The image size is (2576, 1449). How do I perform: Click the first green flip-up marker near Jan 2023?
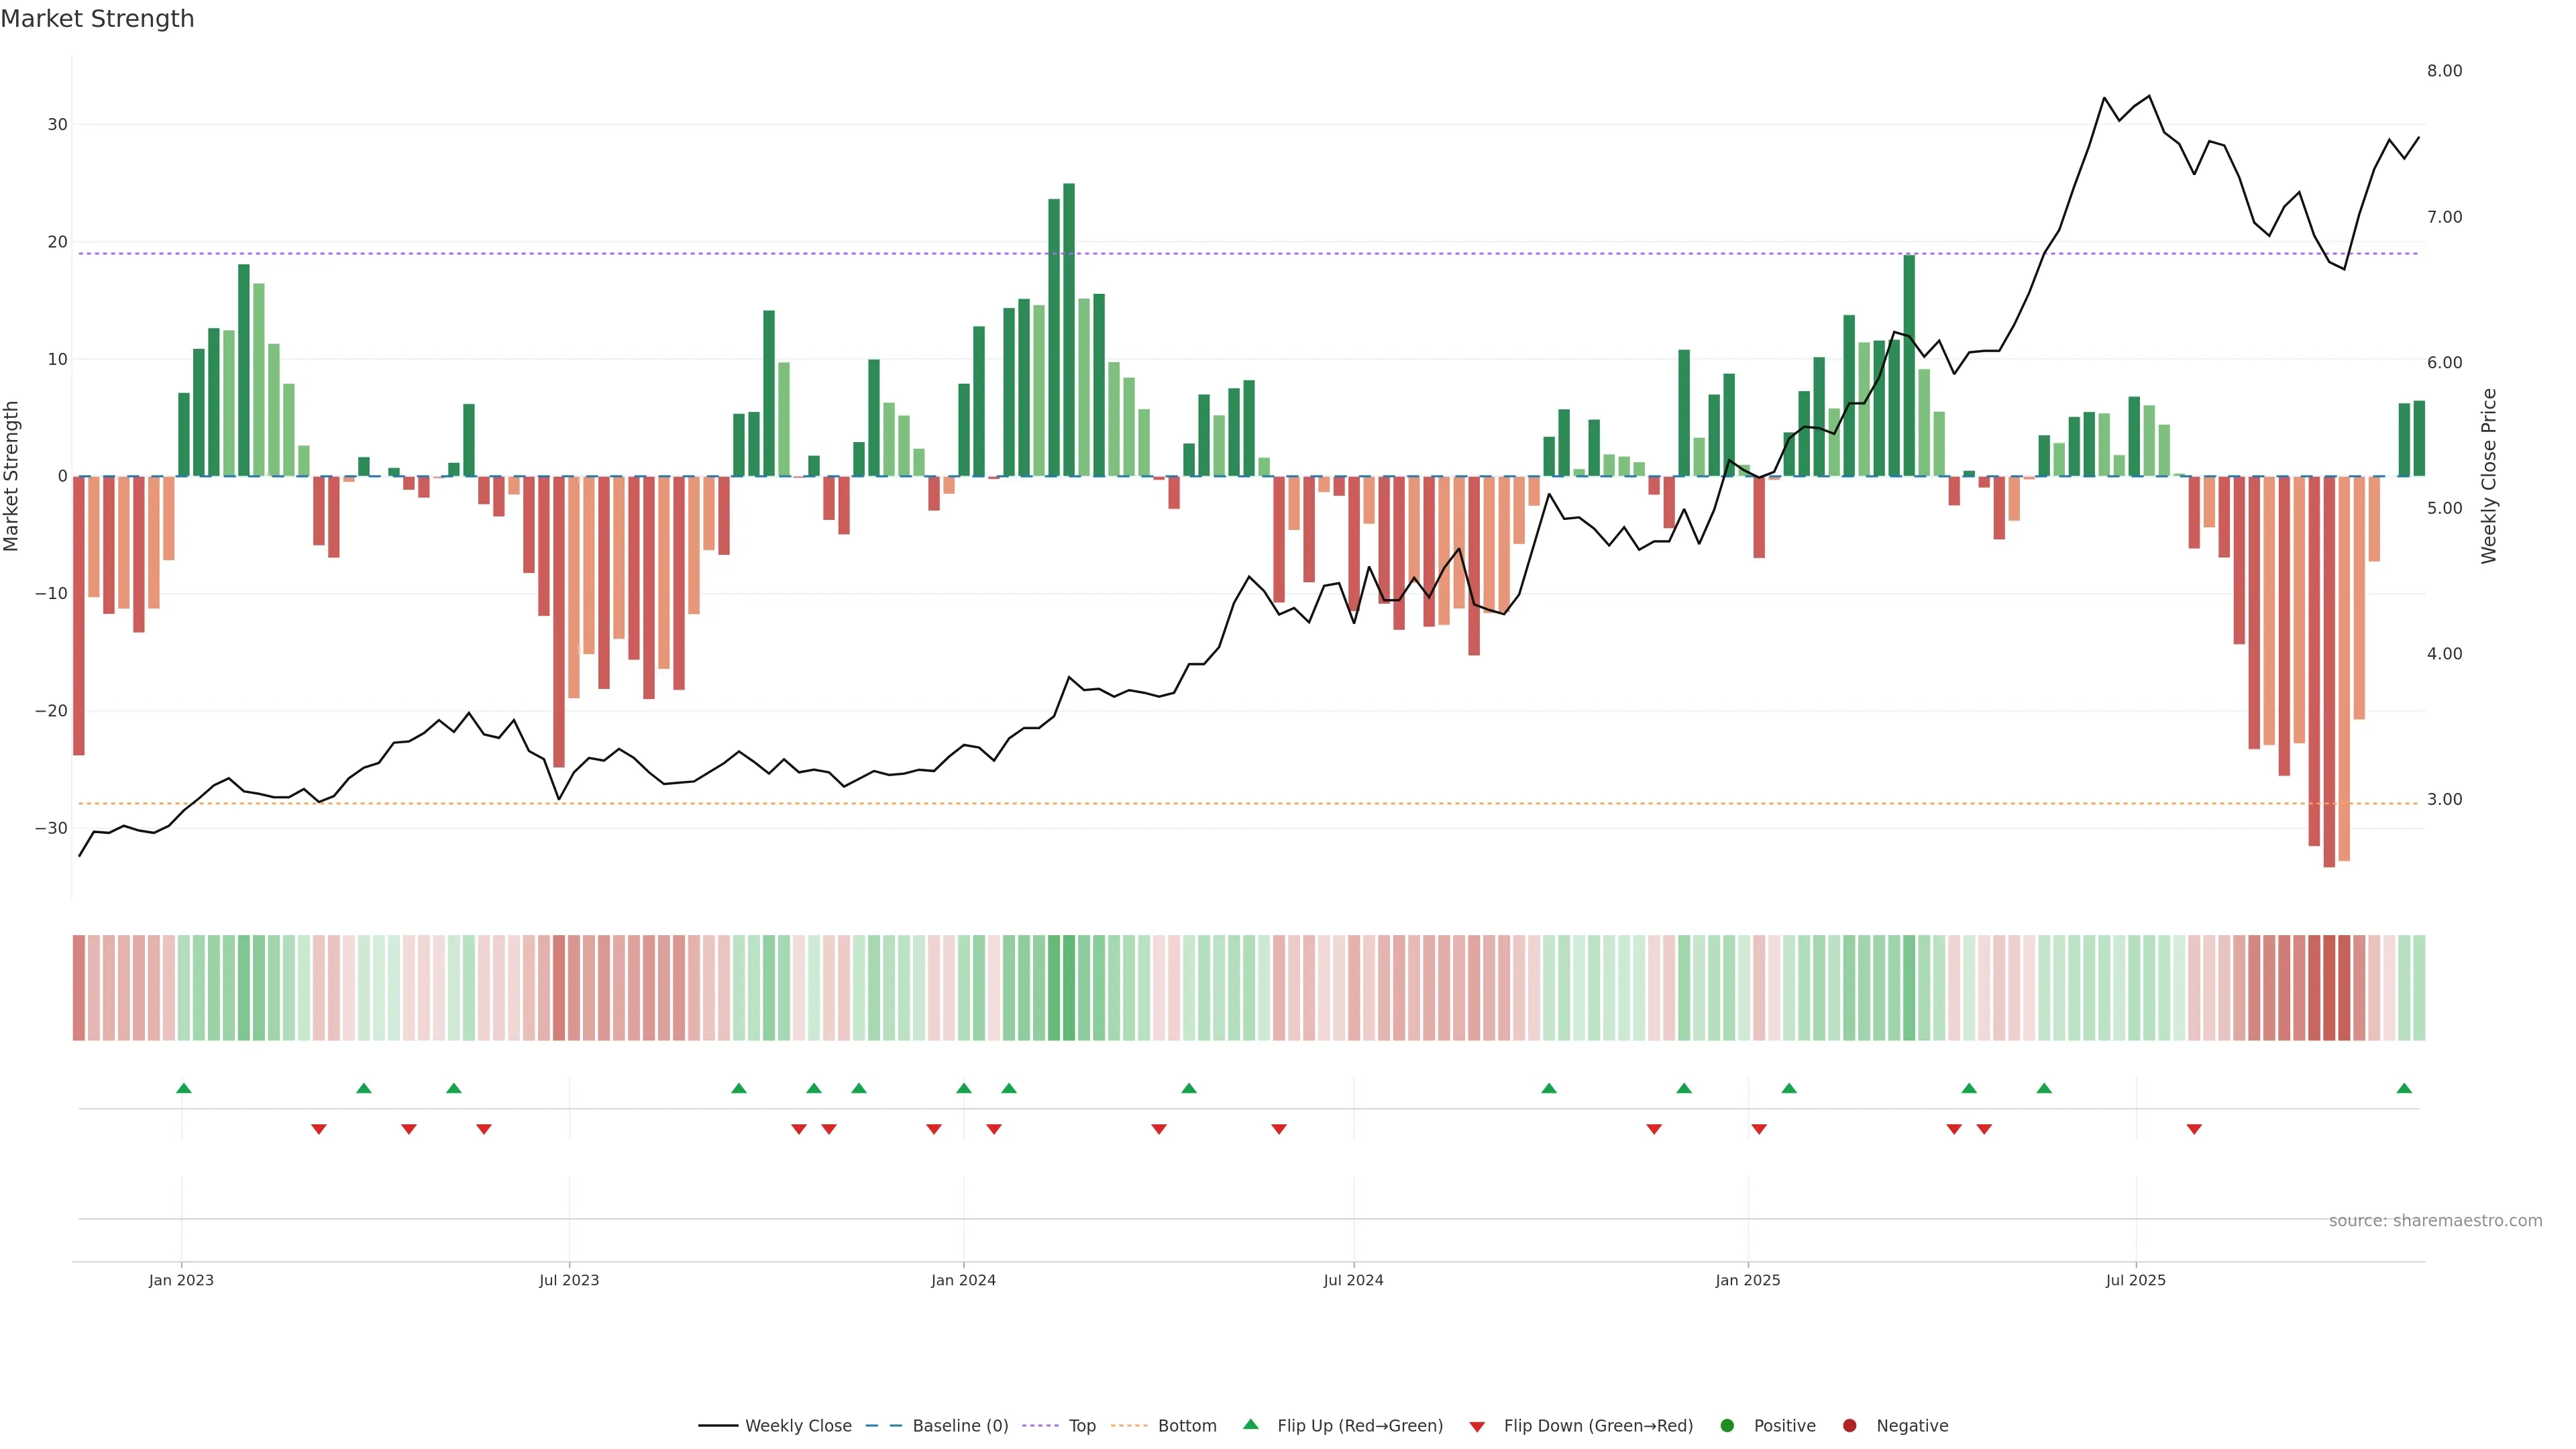[x=184, y=1088]
